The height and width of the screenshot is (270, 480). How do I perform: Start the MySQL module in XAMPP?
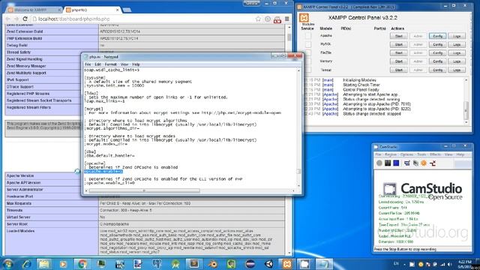(x=398, y=45)
